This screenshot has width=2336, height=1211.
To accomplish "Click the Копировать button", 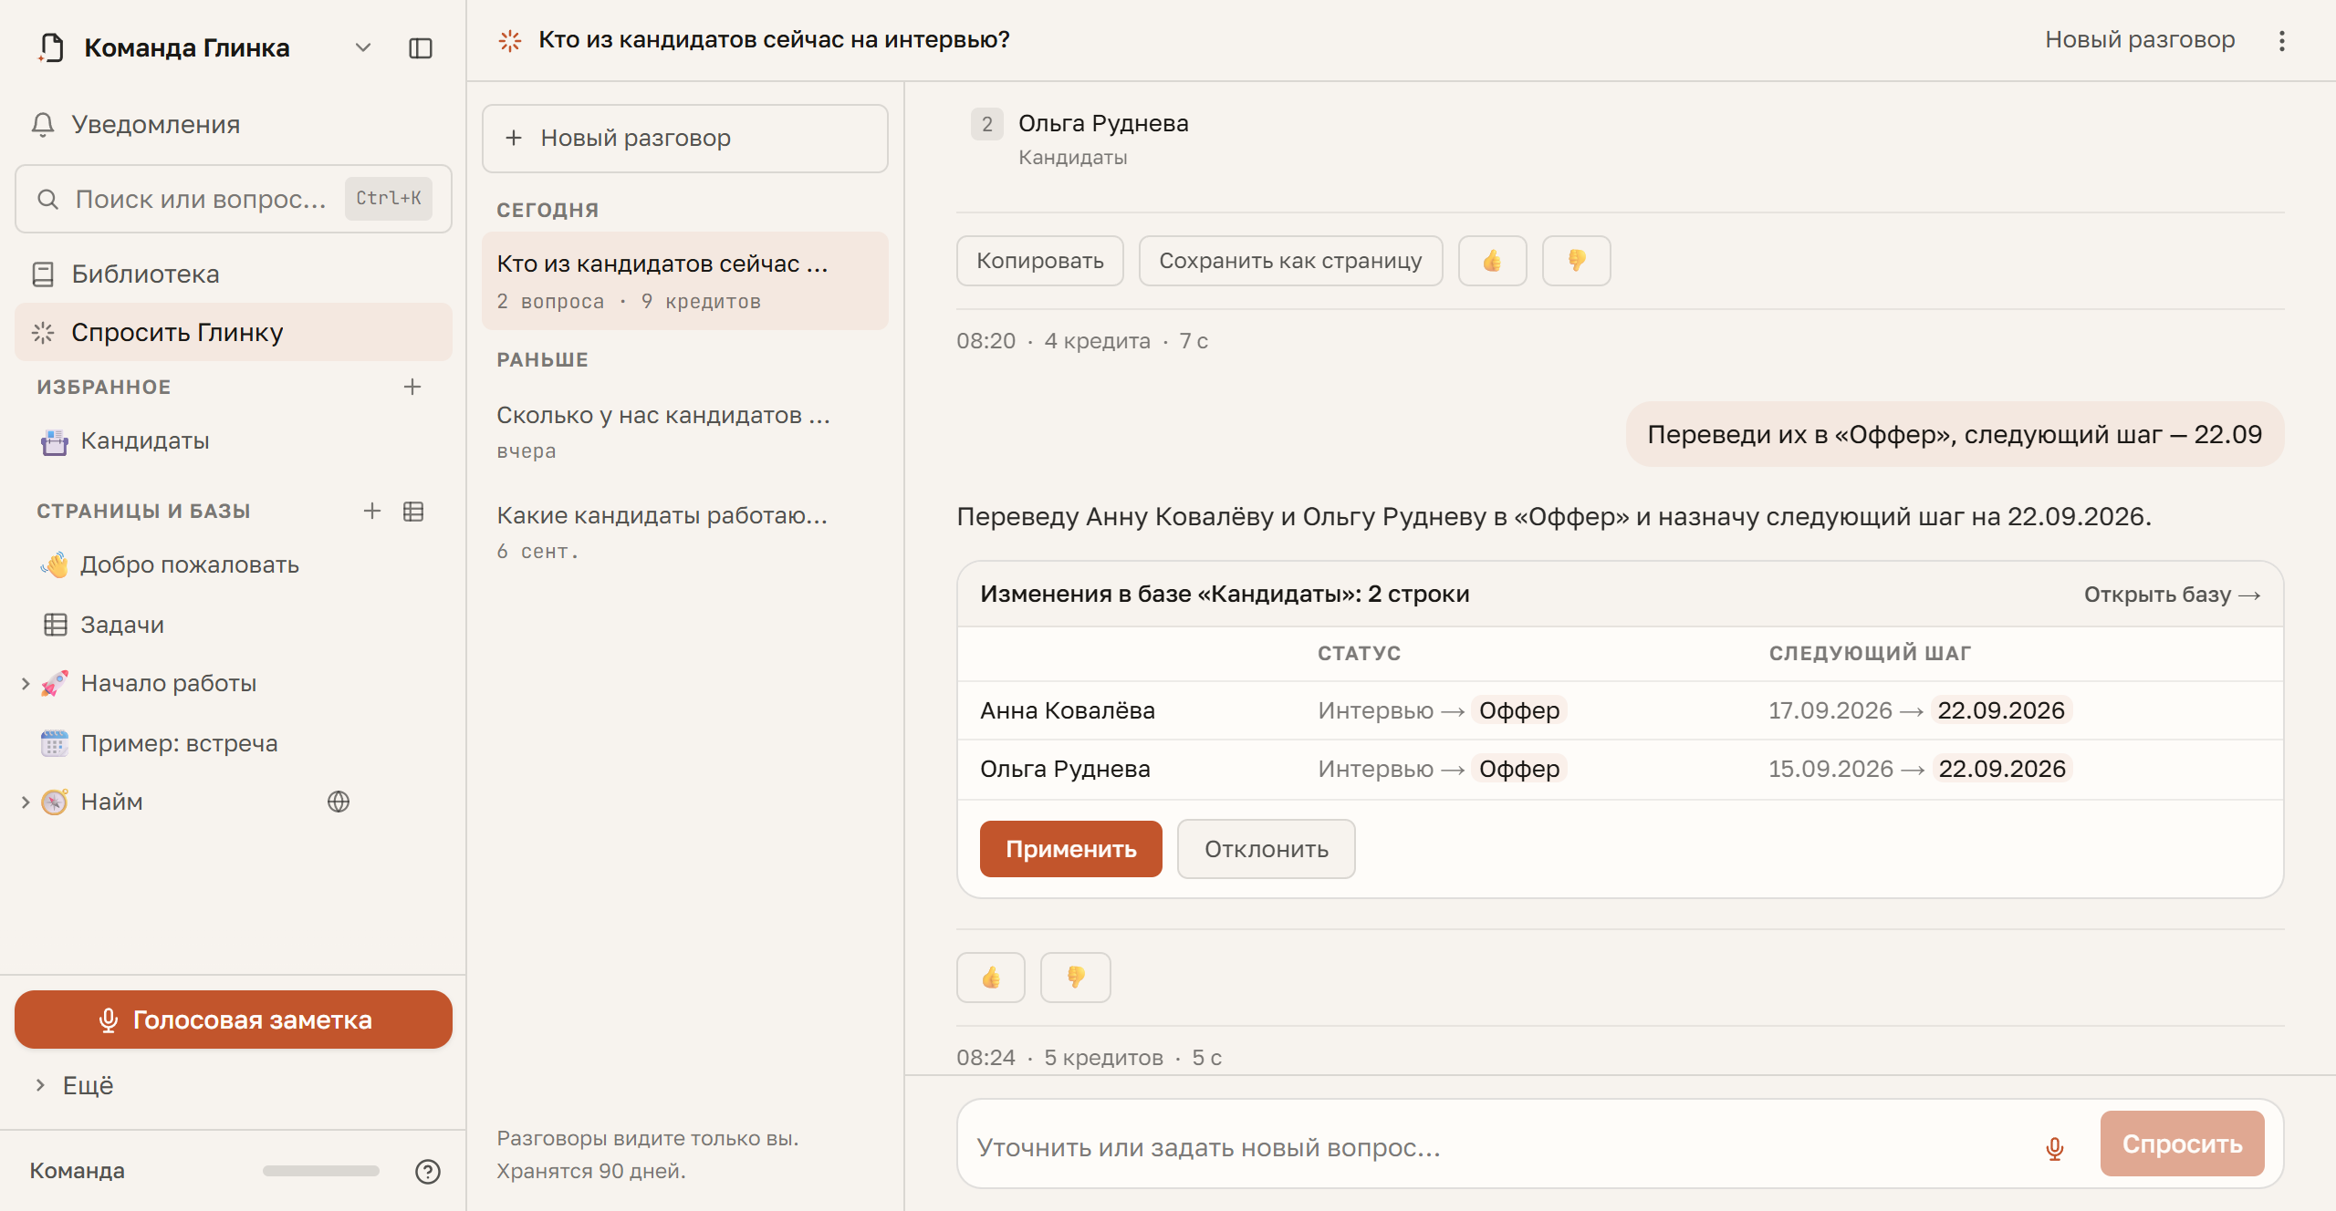I will [1040, 261].
